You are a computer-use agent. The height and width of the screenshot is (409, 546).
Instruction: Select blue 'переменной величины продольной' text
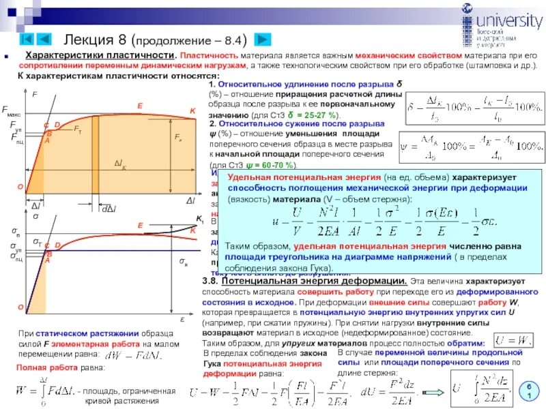click(448, 352)
